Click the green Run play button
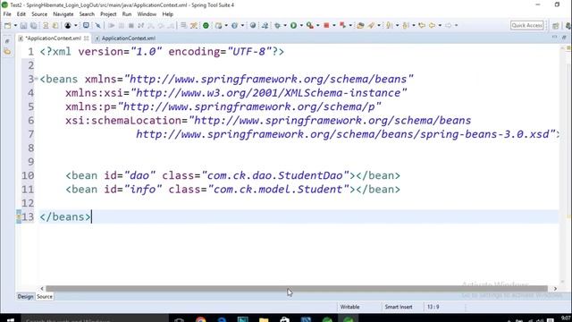The image size is (572, 322). [x=293, y=25]
